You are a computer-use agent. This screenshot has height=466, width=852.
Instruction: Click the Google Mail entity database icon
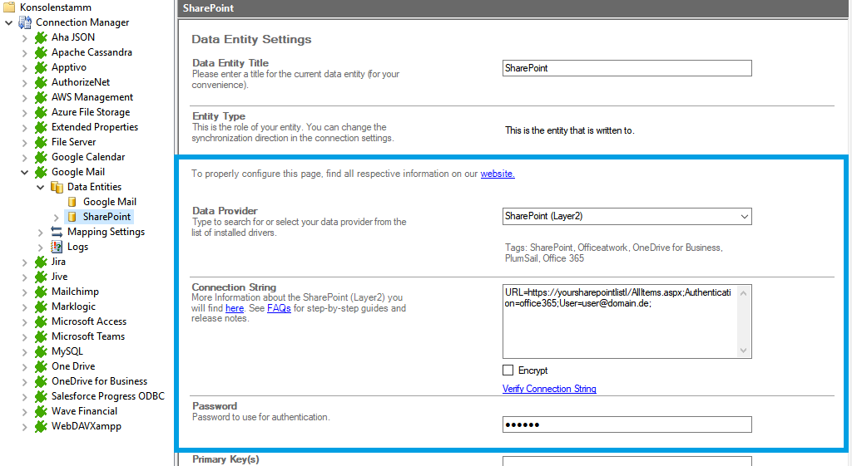pos(72,202)
